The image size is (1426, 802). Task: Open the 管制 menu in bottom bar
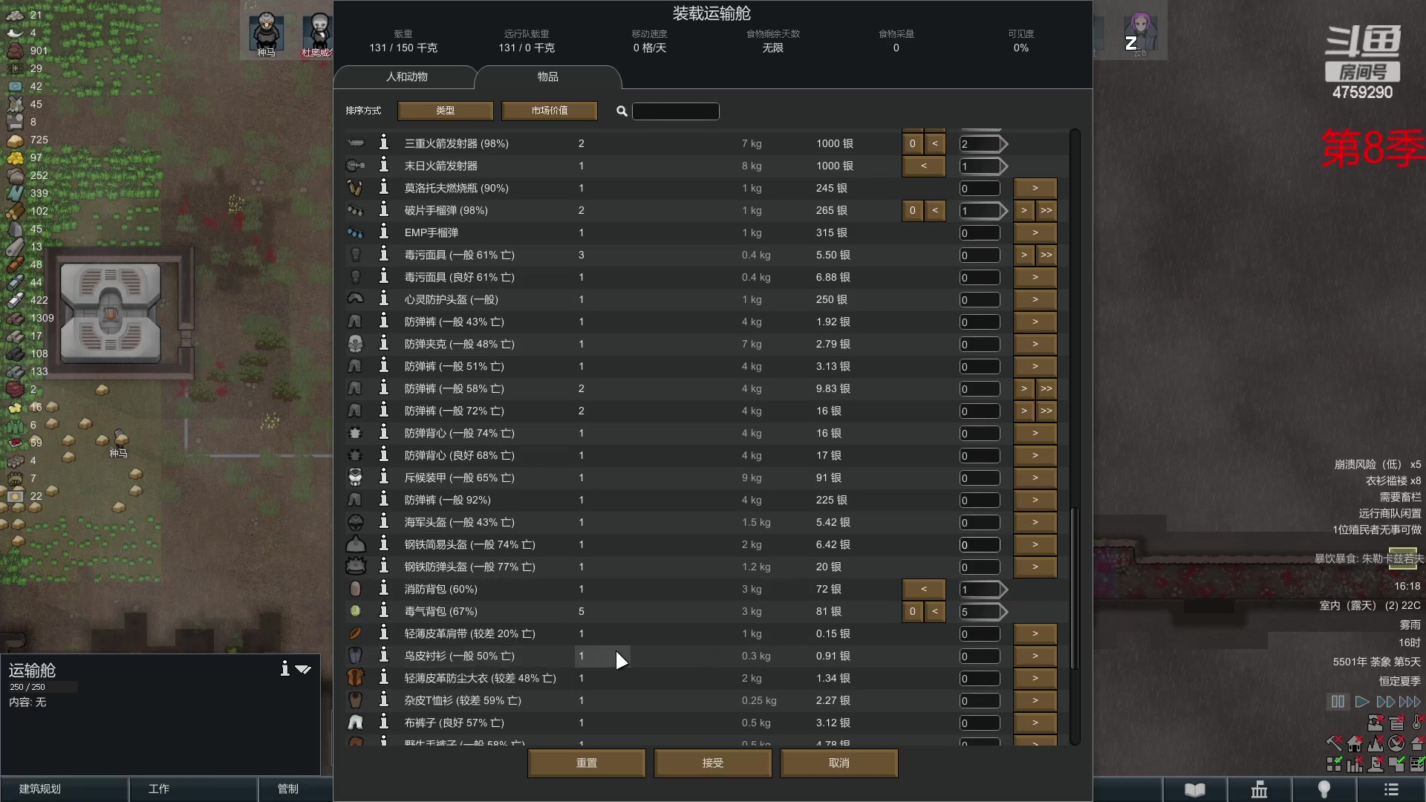287,789
